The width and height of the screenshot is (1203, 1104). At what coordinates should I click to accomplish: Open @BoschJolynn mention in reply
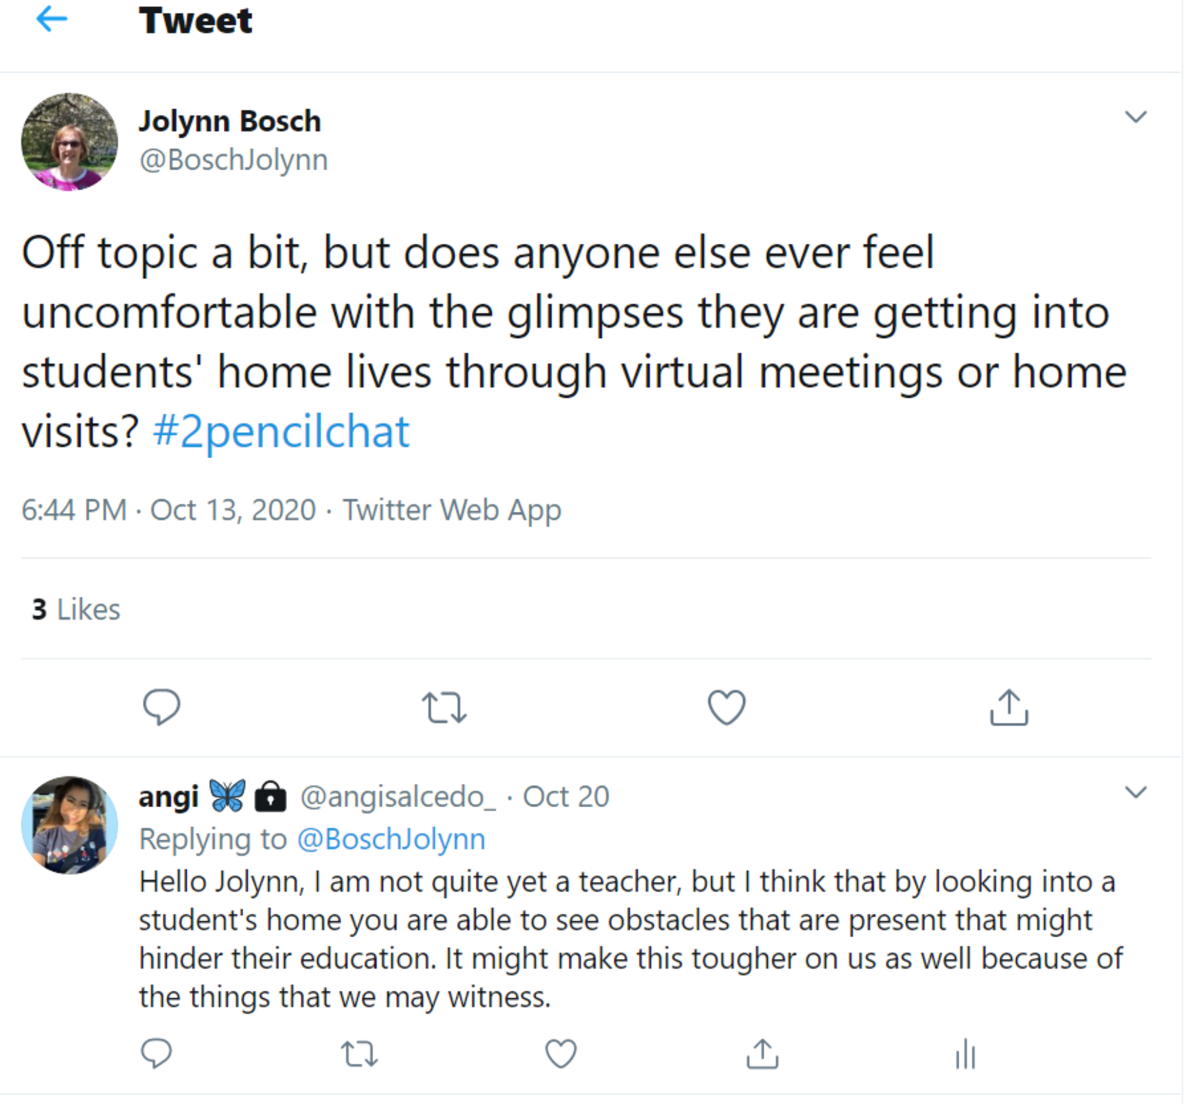(391, 839)
